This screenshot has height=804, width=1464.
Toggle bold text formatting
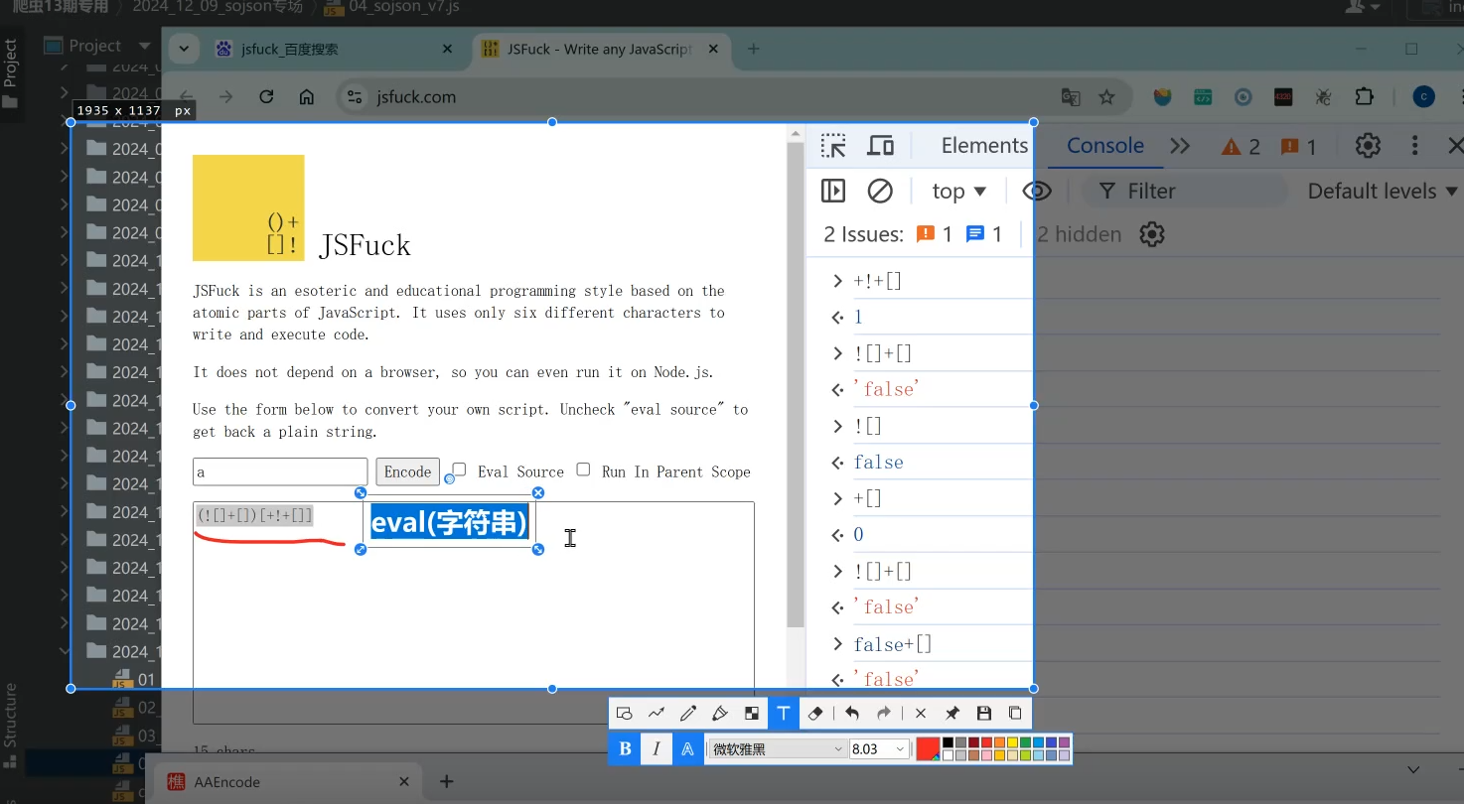[x=625, y=749]
